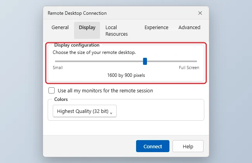The height and width of the screenshot is (163, 252).
Task: Click 'Choose the size of your remote desktop.' text
Action: (x=94, y=52)
